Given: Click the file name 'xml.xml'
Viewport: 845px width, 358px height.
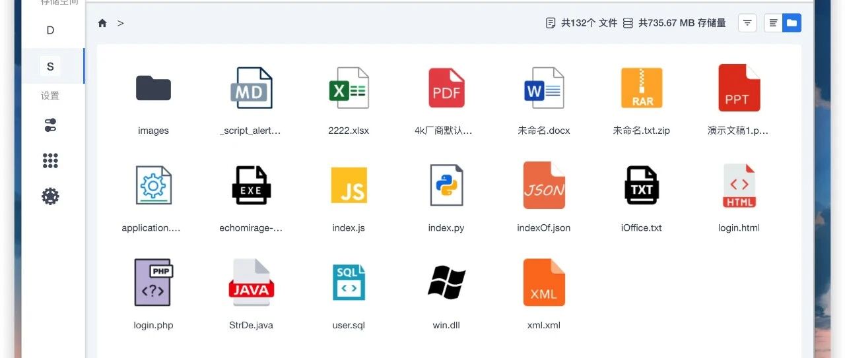Looking at the screenshot, I should click(544, 325).
